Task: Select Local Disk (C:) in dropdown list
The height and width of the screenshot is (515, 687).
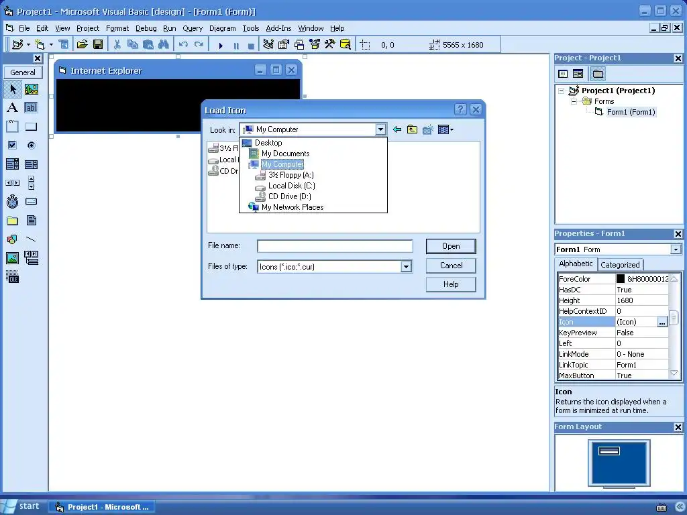Action: click(291, 186)
